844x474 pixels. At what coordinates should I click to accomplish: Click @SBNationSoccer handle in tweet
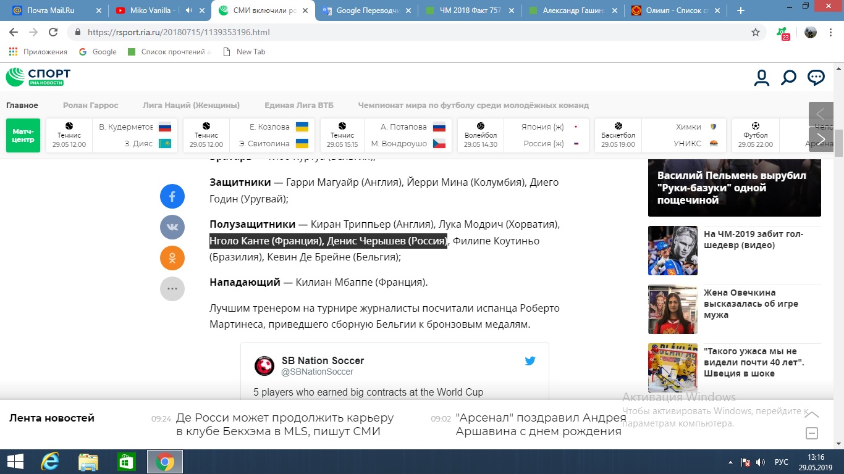[318, 372]
